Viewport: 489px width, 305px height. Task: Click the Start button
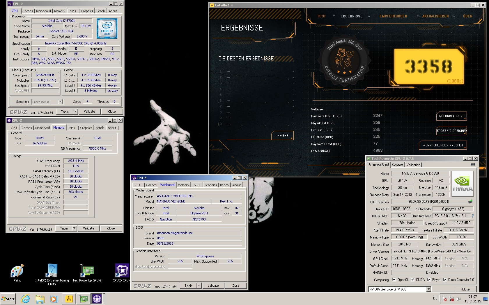(x=8, y=299)
